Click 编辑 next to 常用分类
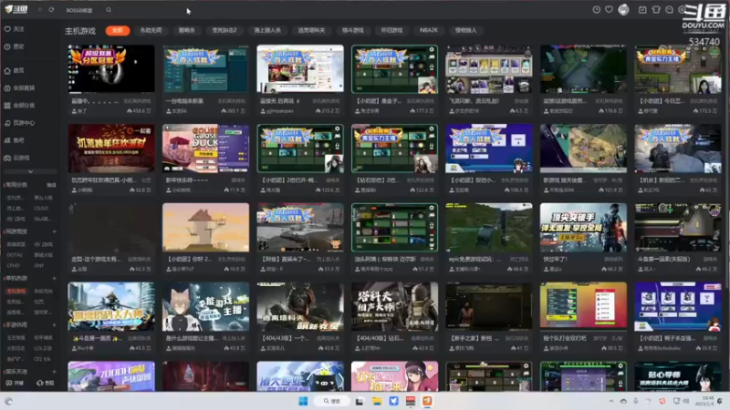 pos(51,185)
